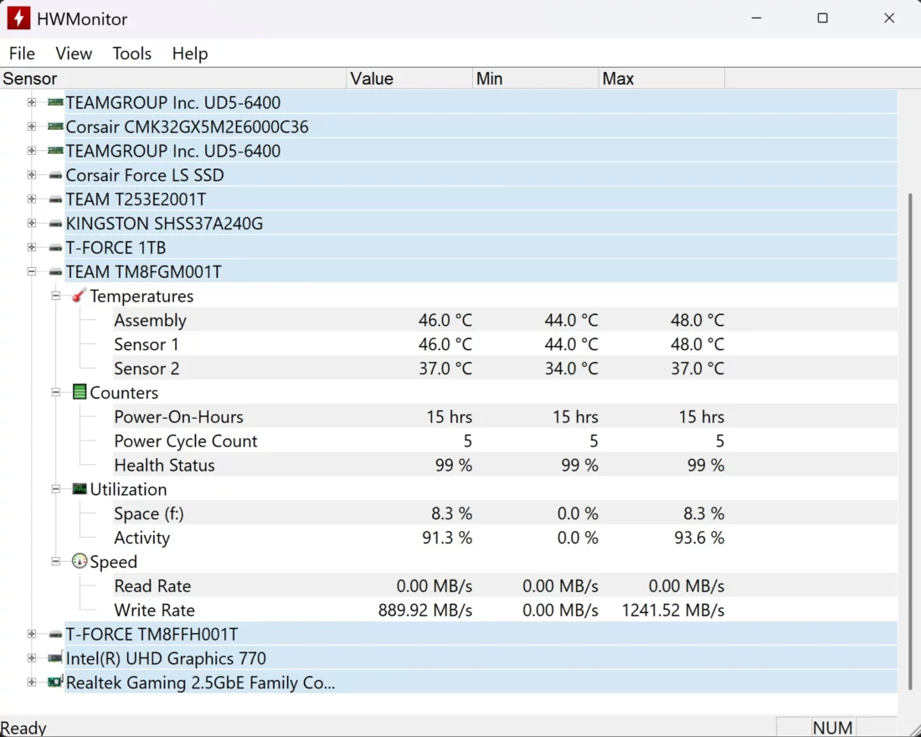The image size is (921, 737).
Task: Maximize the HWMonitor window
Action: [823, 18]
